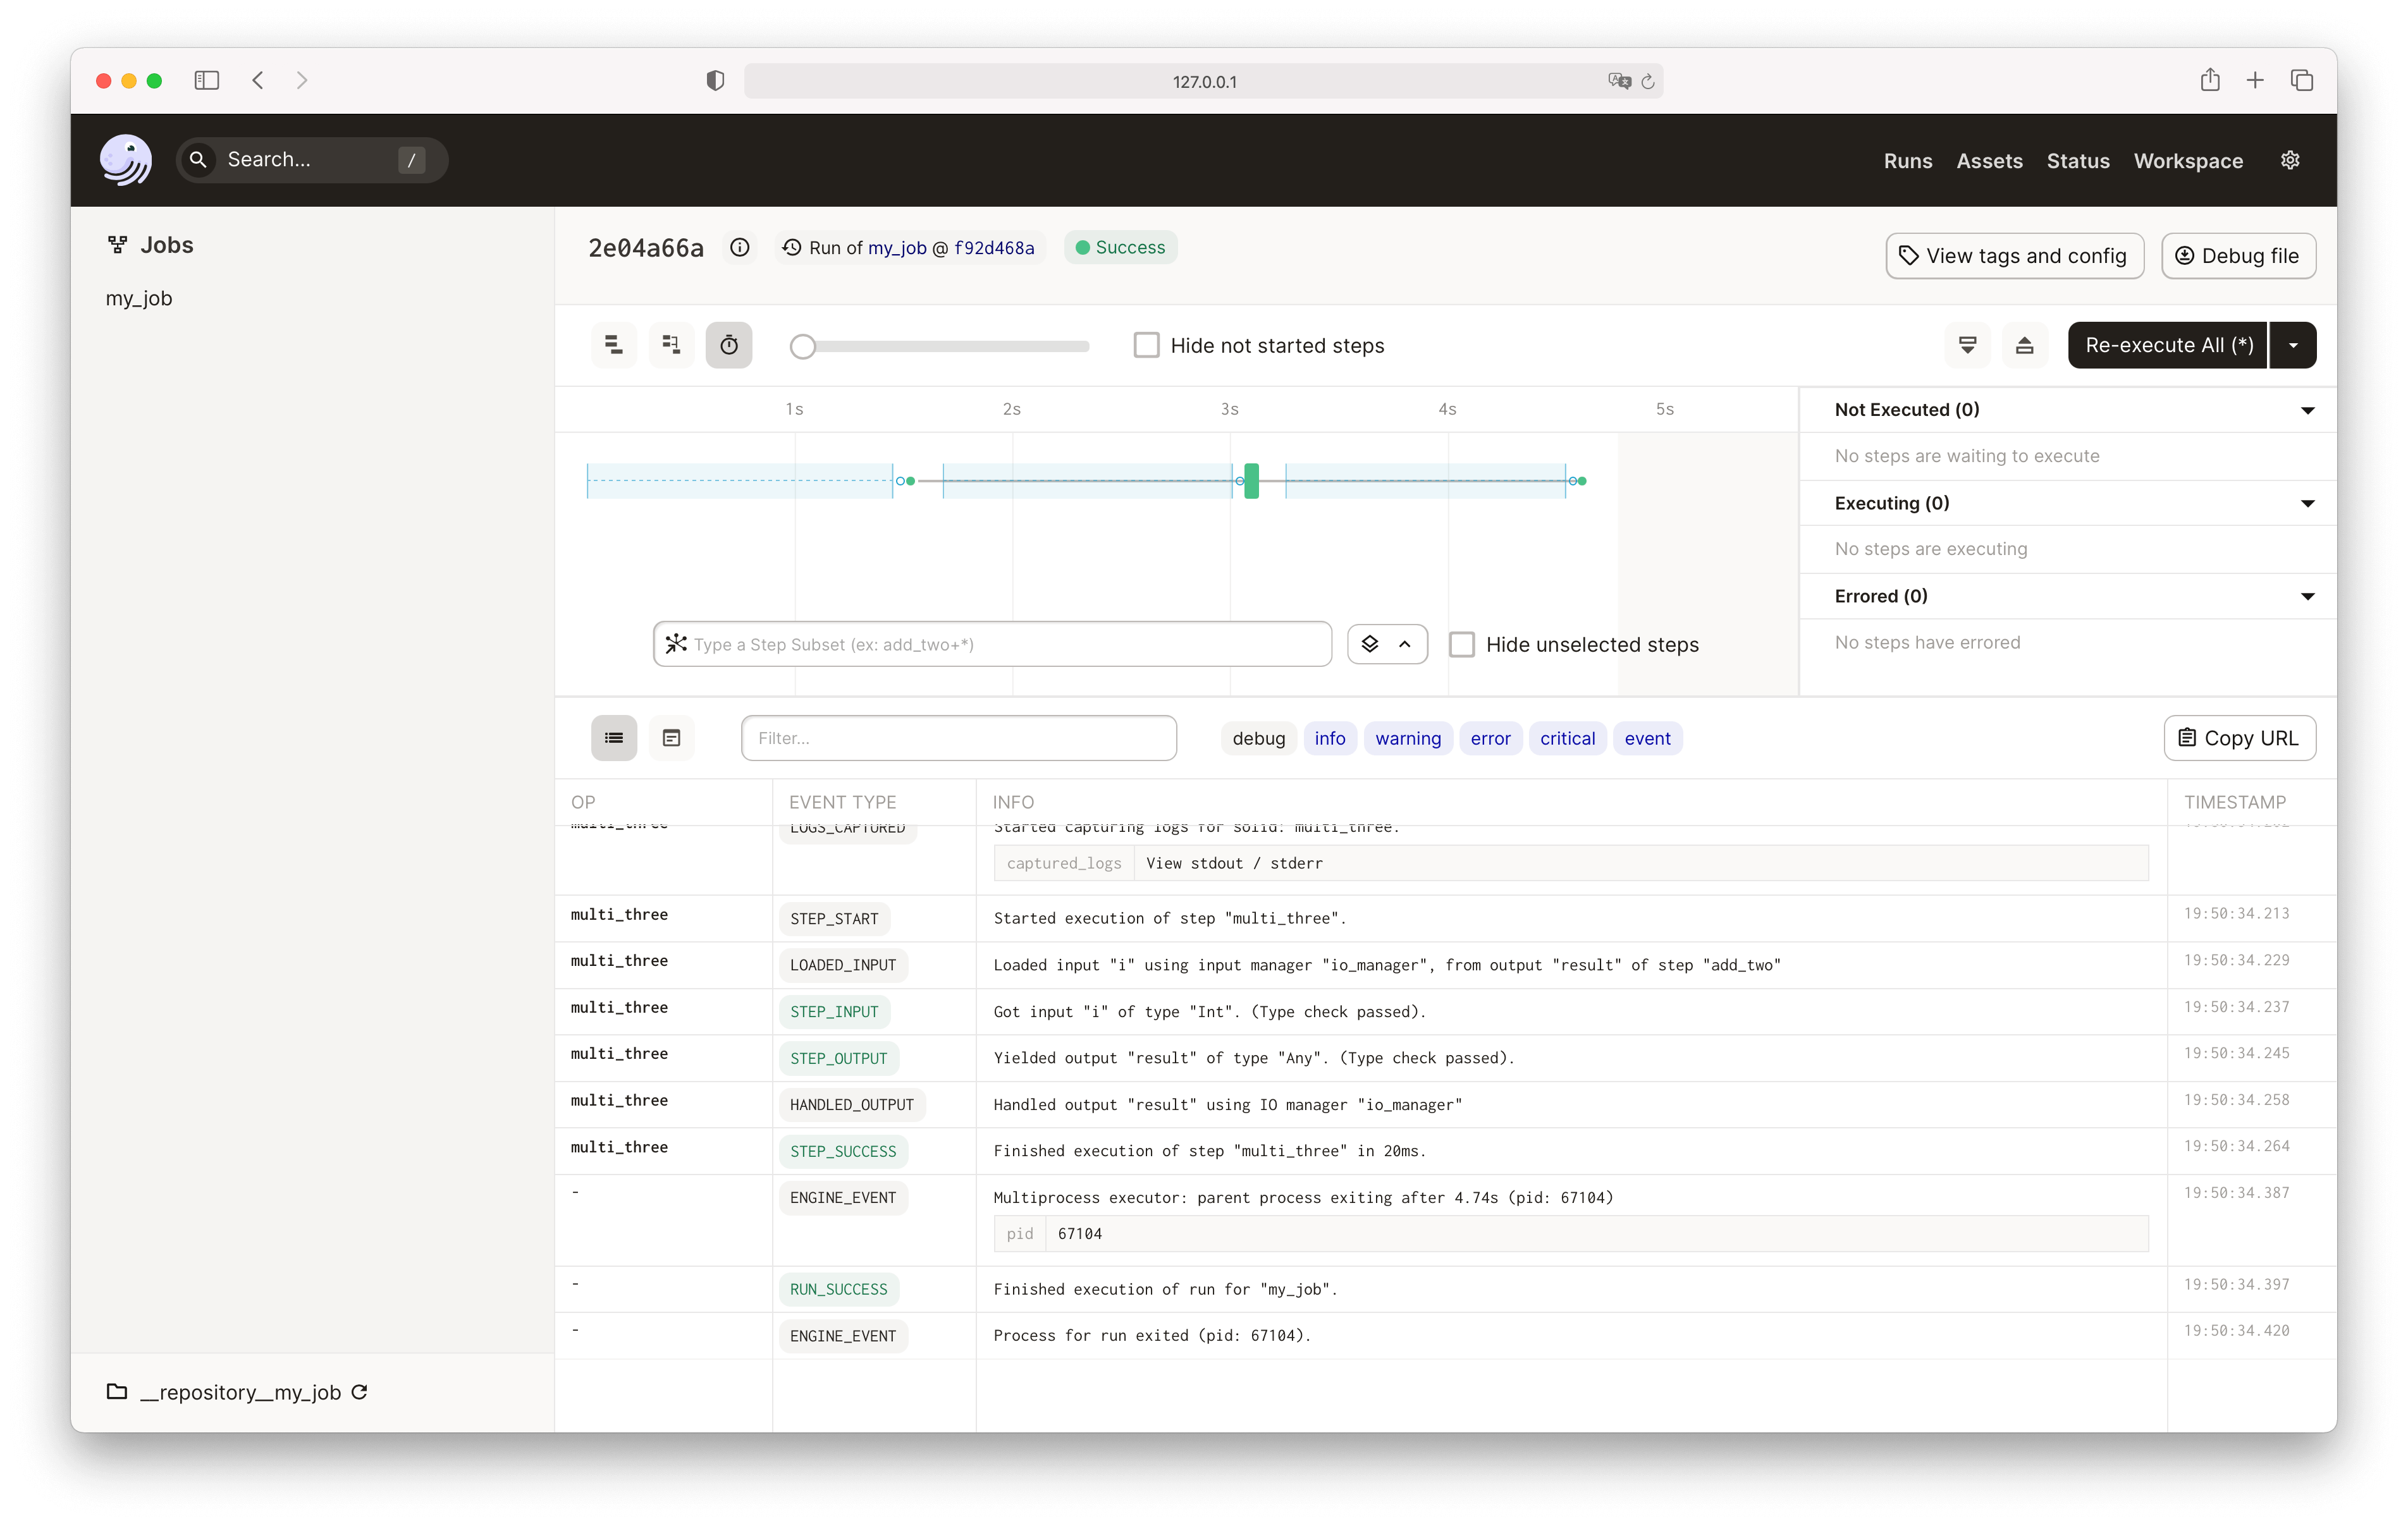Click the structured event list view icon
Viewport: 2408px width, 1526px height.
[x=614, y=738]
